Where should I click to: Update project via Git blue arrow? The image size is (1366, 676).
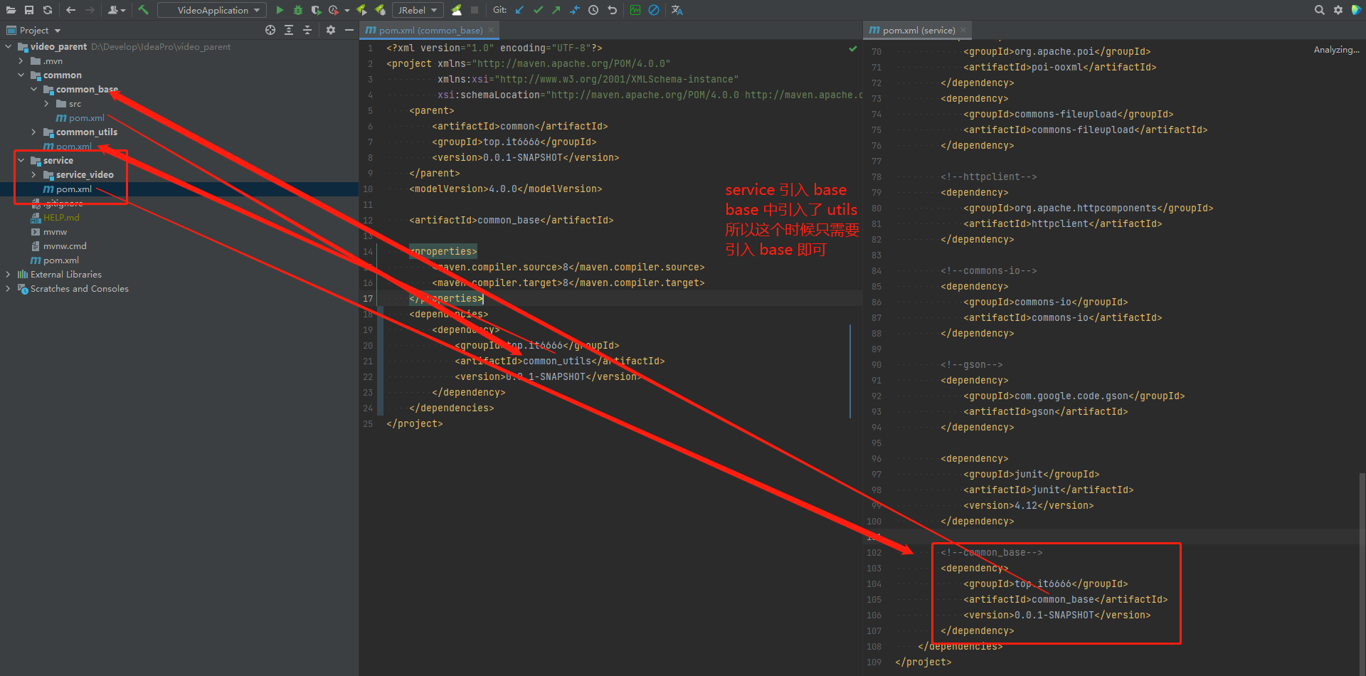pos(519,10)
